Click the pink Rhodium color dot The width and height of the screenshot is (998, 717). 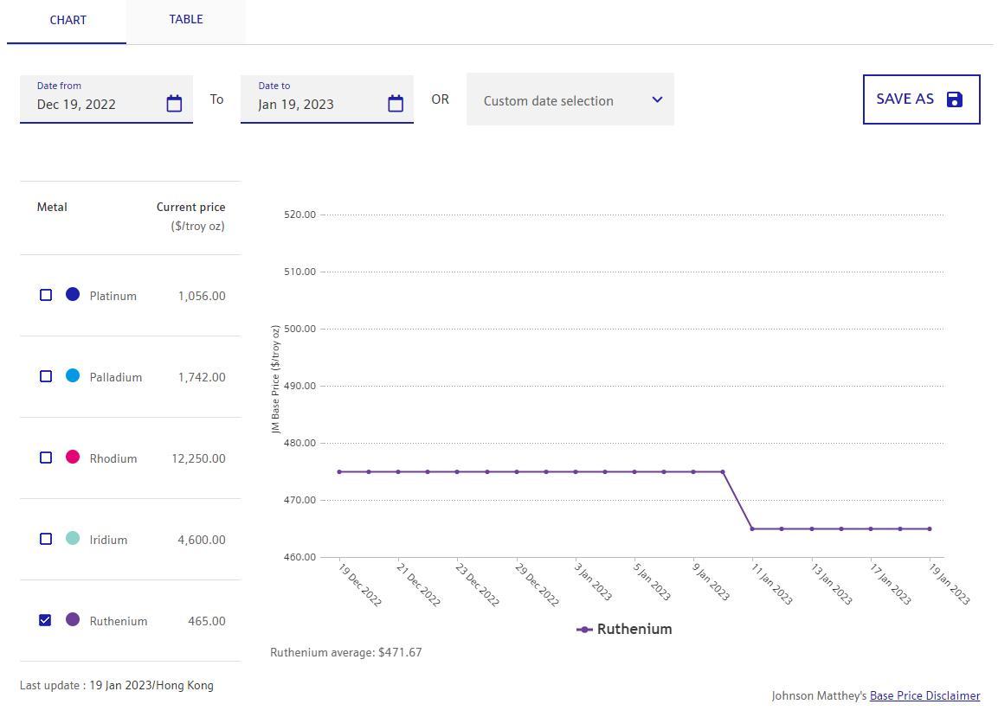(73, 458)
